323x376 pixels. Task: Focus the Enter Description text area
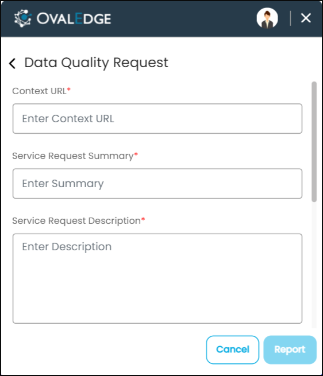pos(157,278)
